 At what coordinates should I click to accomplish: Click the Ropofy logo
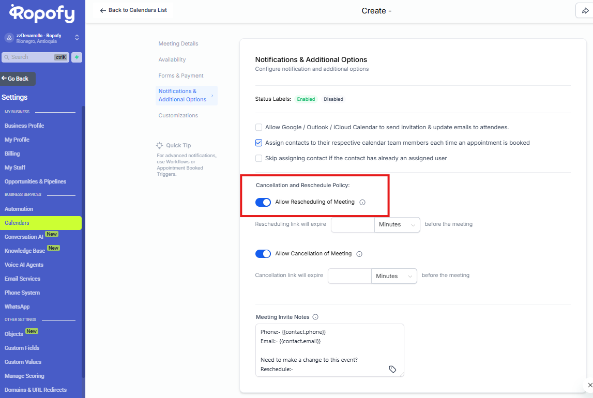click(x=42, y=14)
